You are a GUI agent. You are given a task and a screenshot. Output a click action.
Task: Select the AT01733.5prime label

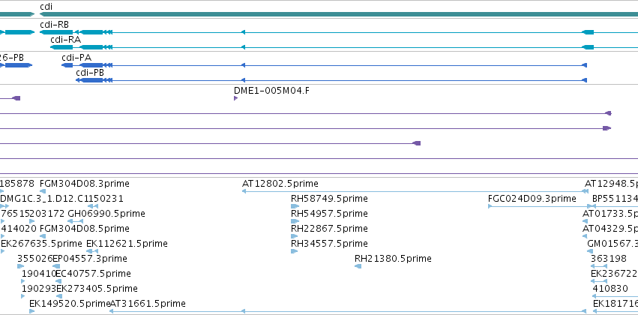click(610, 214)
